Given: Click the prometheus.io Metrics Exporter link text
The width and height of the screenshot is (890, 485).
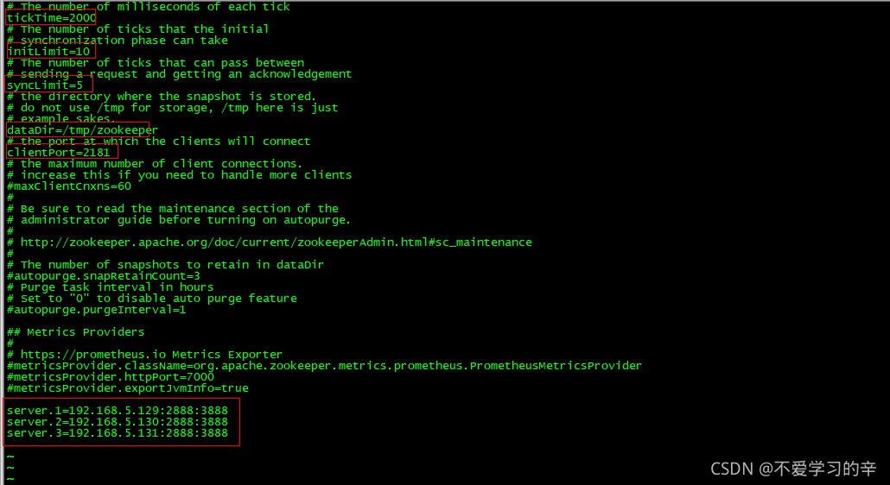Looking at the screenshot, I should tap(151, 355).
